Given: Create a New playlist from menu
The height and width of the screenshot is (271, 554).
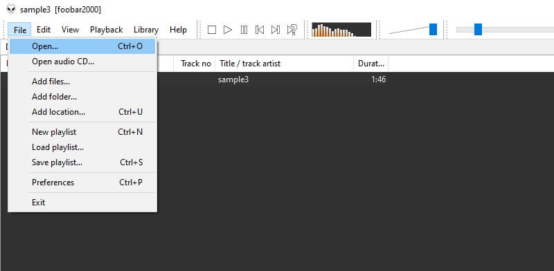Looking at the screenshot, I should 82,132.
